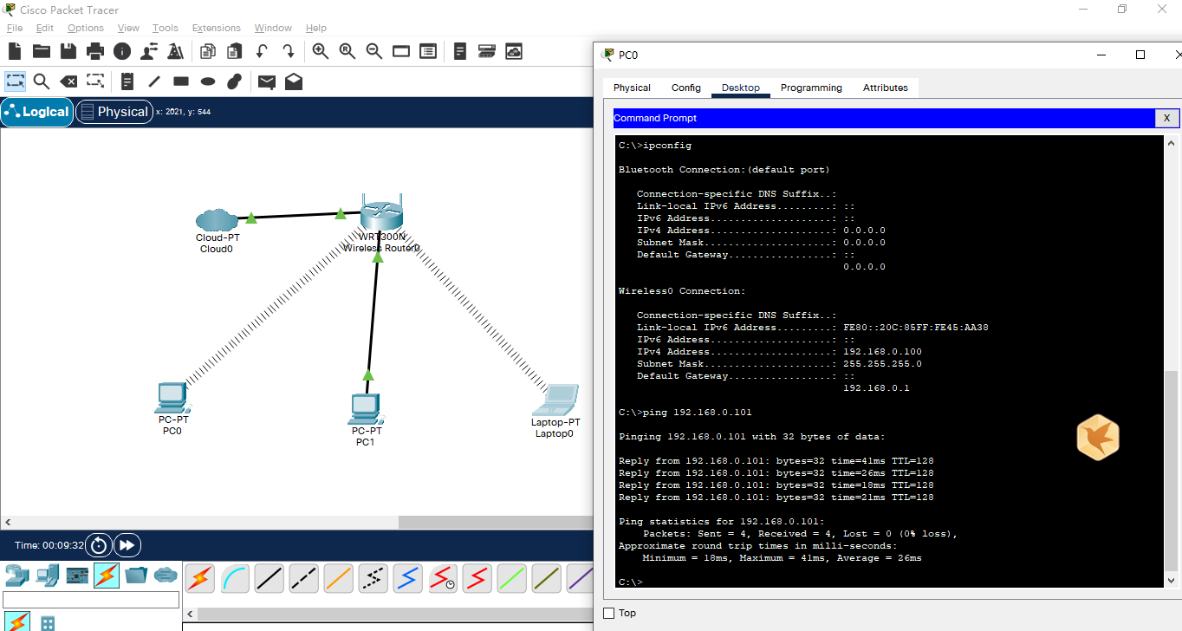Select the End Devices category icon
Image resolution: width=1182 pixels, height=631 pixels.
click(x=47, y=575)
